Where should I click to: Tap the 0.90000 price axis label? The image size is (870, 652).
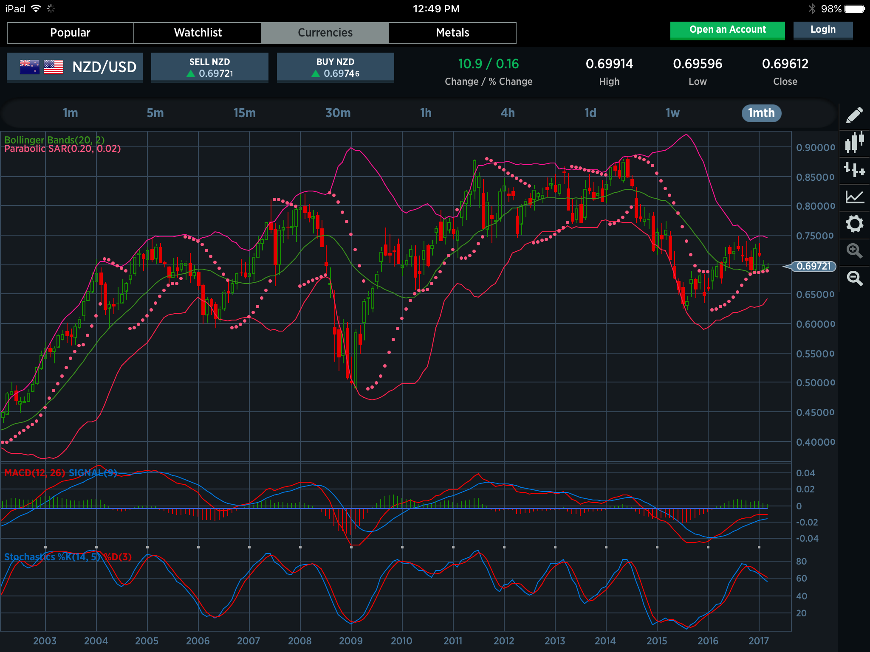pyautogui.click(x=816, y=148)
